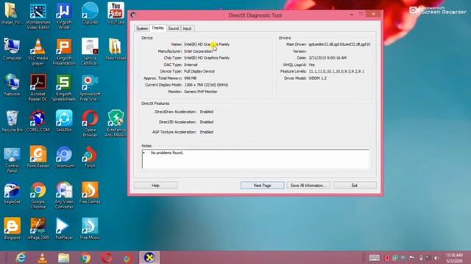Switch to the System tab

pos(142,29)
